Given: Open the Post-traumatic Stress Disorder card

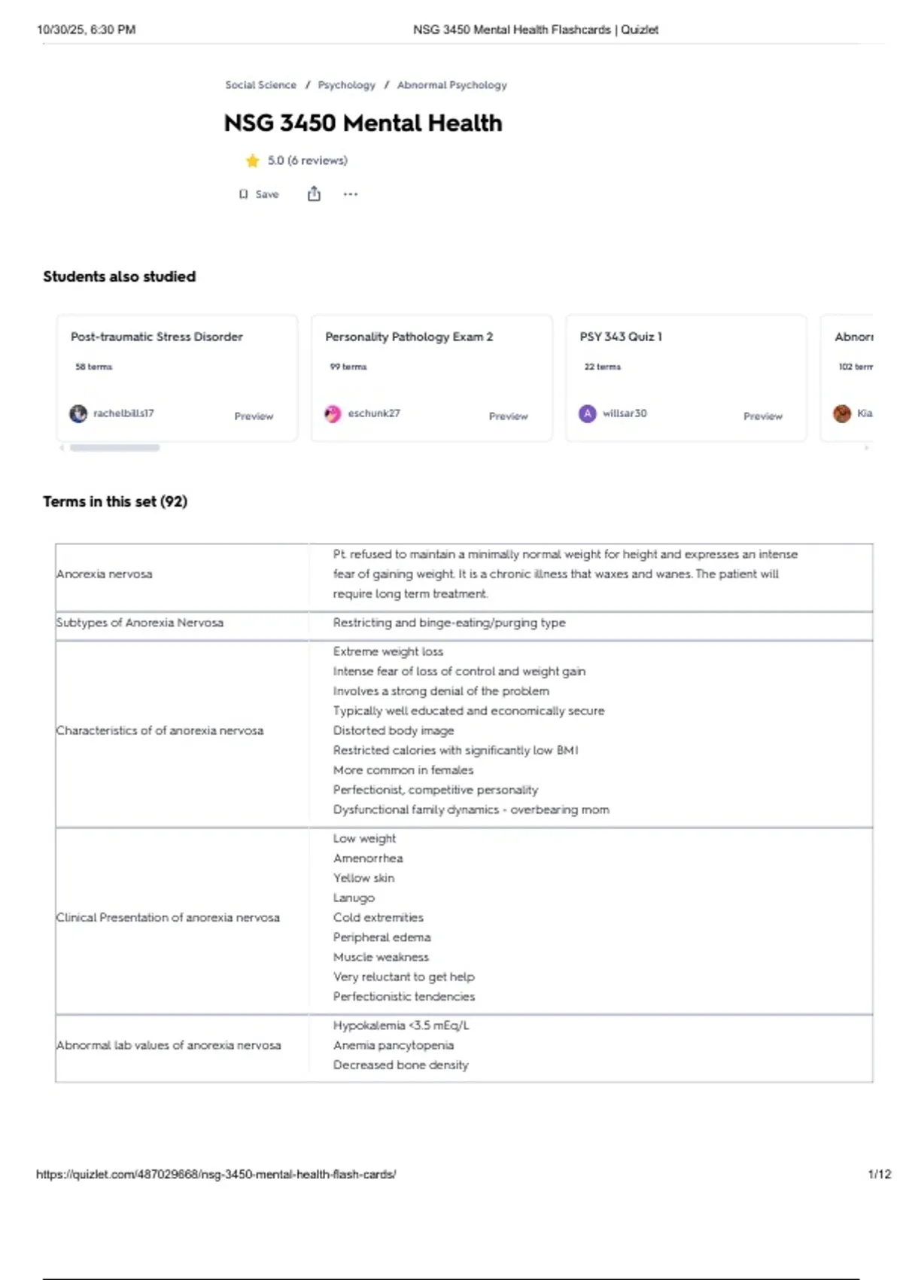Looking at the screenshot, I should click(x=157, y=337).
